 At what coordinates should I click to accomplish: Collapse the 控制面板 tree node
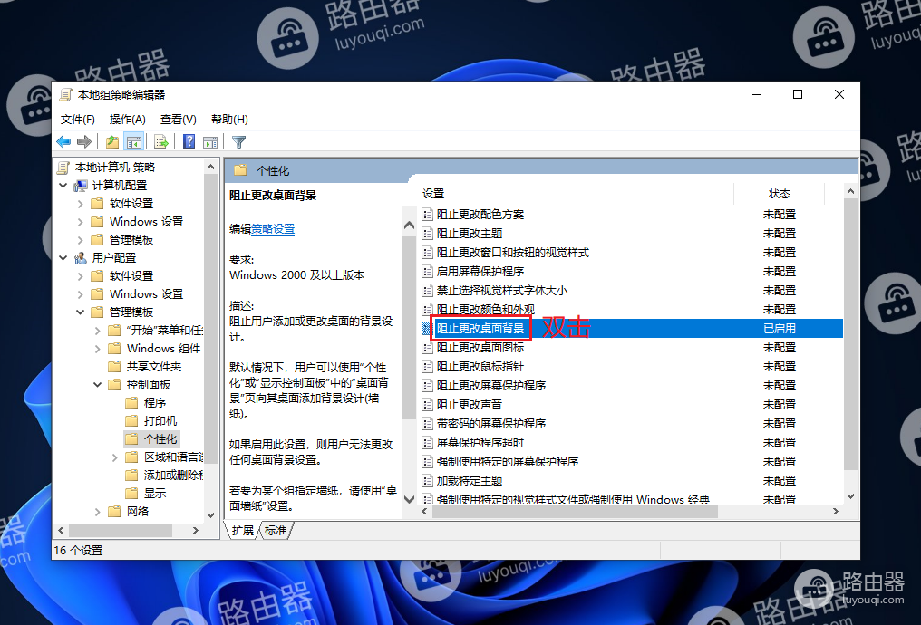pos(98,384)
